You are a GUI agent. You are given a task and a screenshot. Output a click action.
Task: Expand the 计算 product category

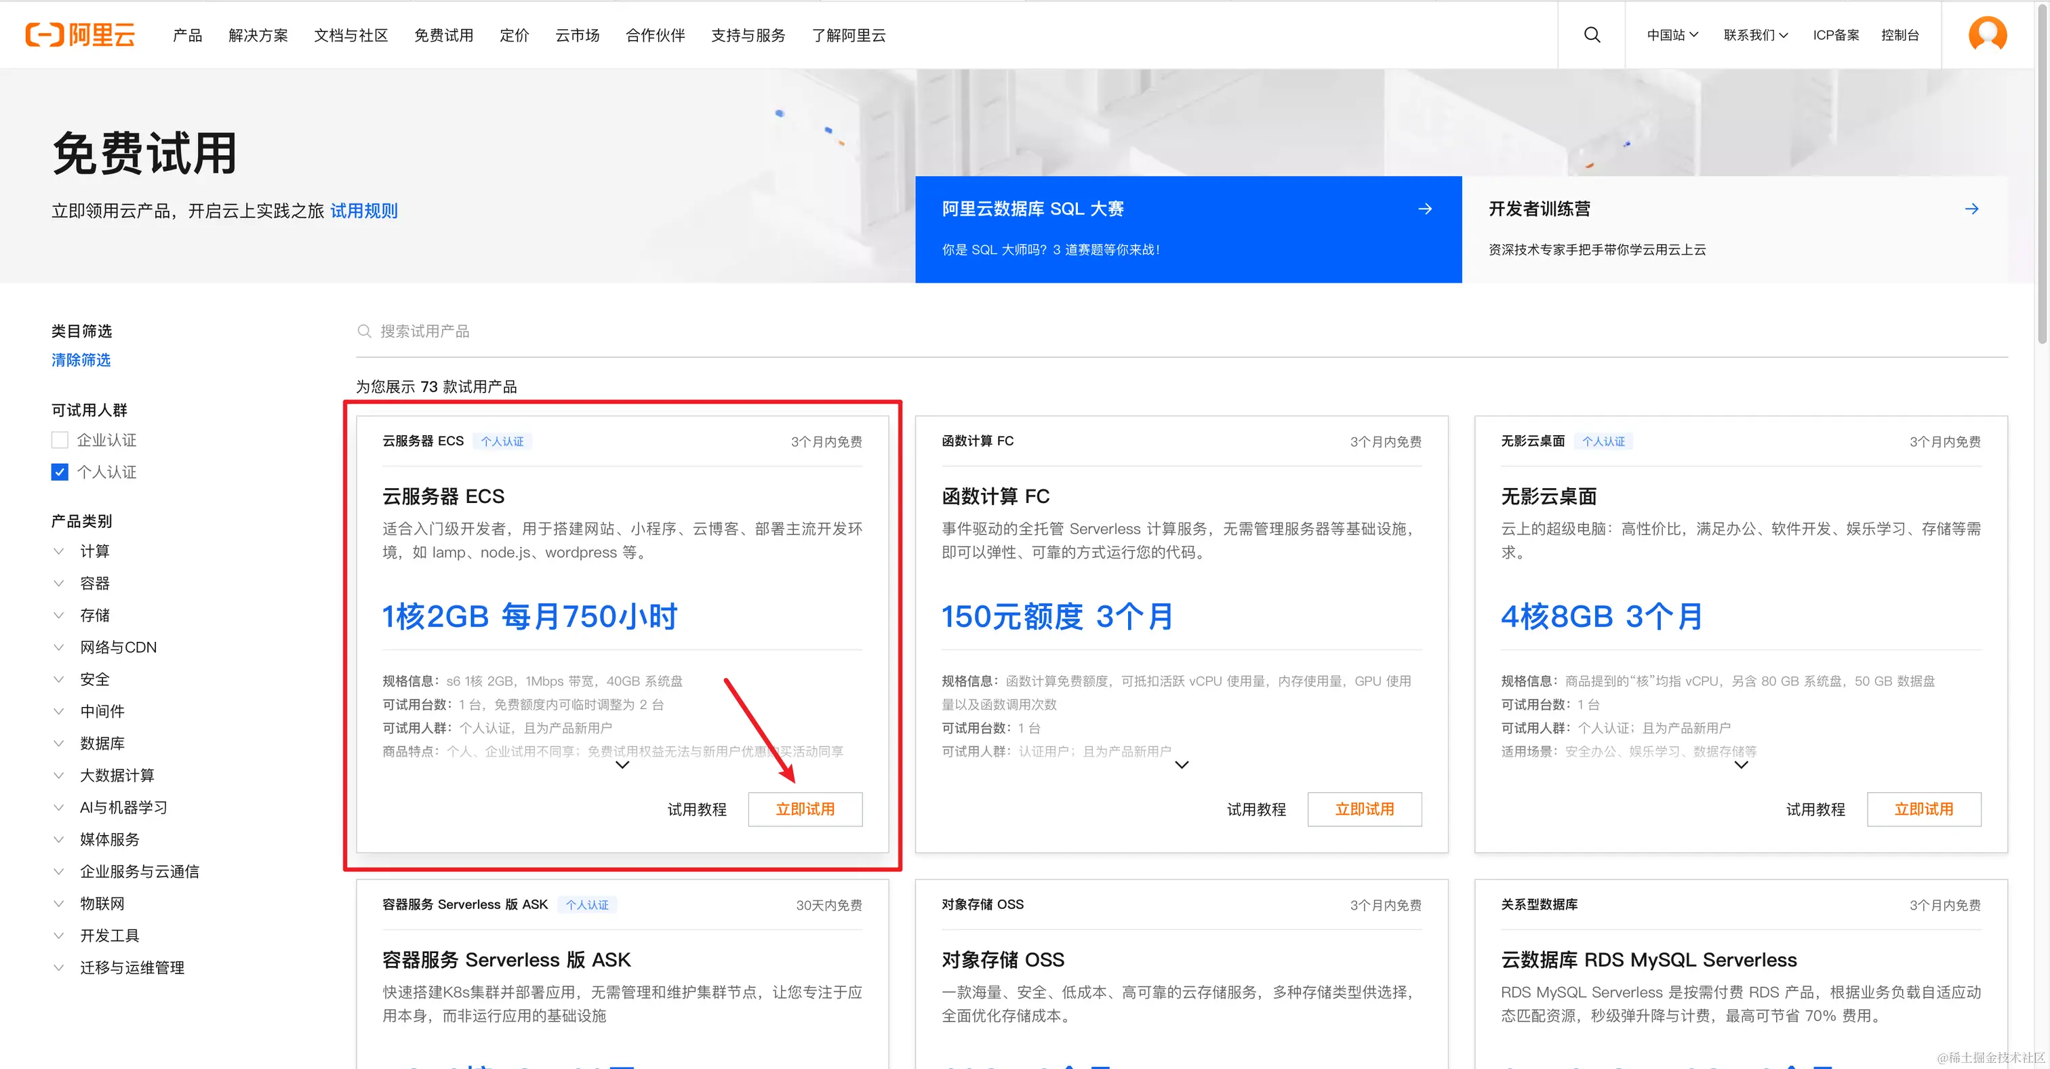coord(94,551)
